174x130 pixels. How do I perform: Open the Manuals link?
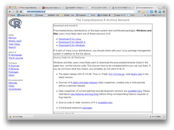click(13, 83)
